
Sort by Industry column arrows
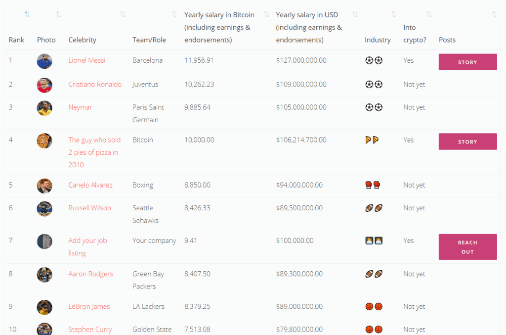tap(393, 15)
